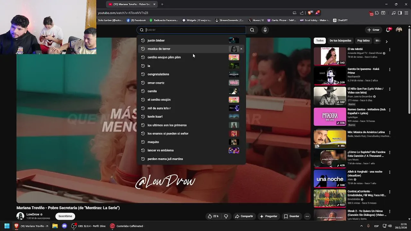Show hidden system tray icons
Image resolution: width=411 pixels, height=231 pixels.
(361, 226)
